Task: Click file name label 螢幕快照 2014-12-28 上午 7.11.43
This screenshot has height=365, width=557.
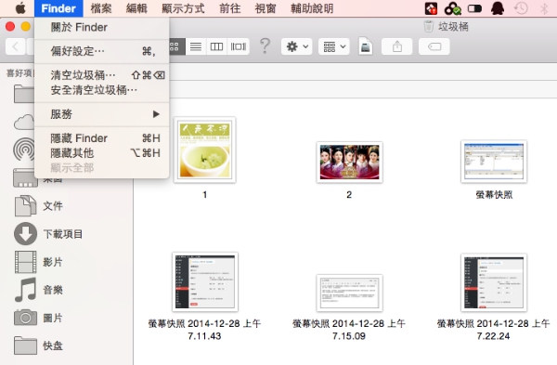Action: pyautogui.click(x=204, y=330)
